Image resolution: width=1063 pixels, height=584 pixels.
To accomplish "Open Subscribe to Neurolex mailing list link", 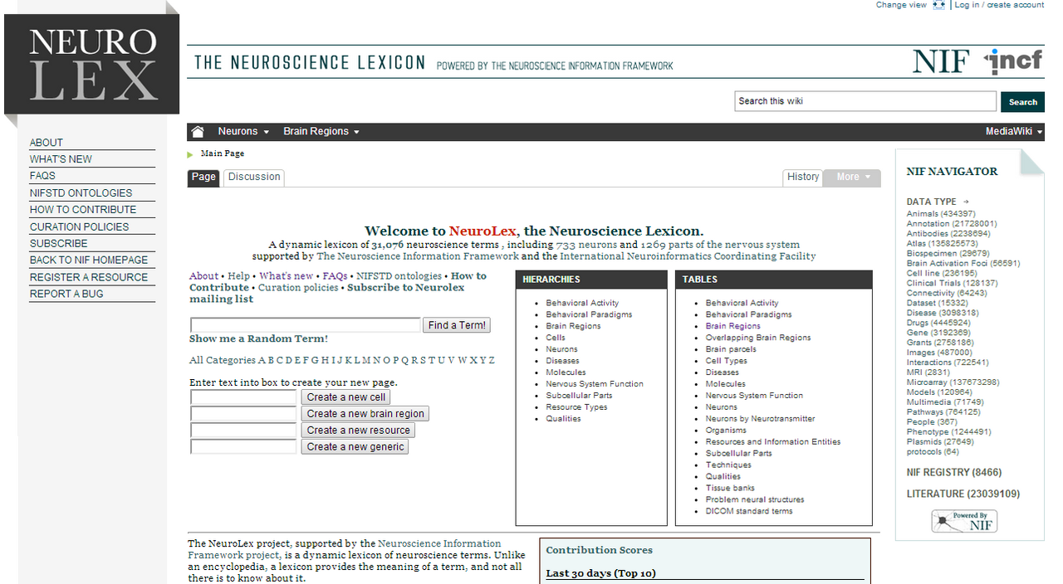I will click(x=326, y=293).
